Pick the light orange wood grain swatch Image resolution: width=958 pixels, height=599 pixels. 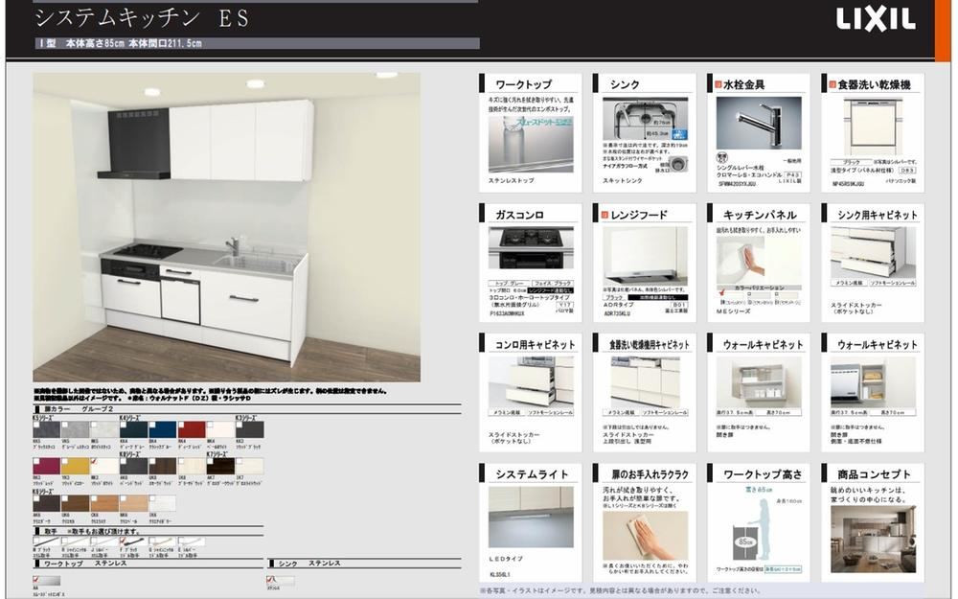click(133, 503)
